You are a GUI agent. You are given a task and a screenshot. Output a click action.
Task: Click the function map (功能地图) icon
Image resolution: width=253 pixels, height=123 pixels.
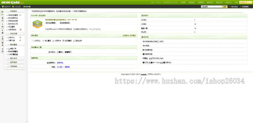(x=13, y=7)
